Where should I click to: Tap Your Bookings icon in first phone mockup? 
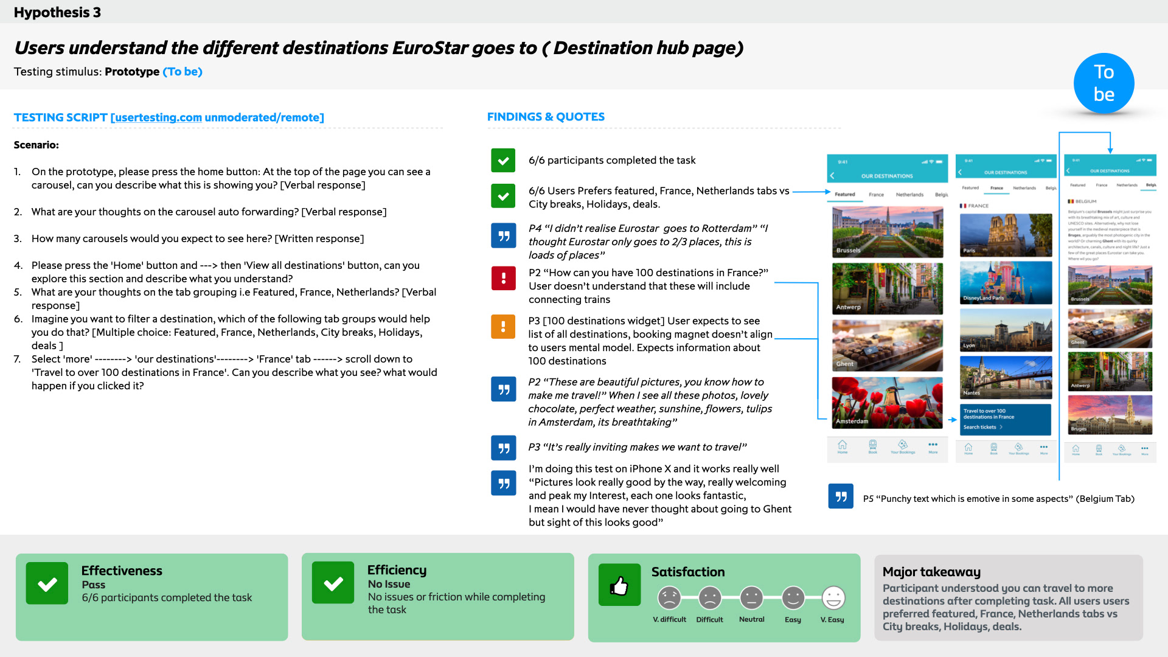pyautogui.click(x=903, y=446)
